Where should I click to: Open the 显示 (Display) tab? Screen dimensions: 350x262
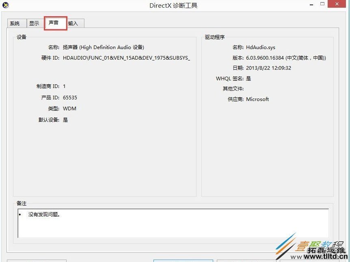(34, 23)
